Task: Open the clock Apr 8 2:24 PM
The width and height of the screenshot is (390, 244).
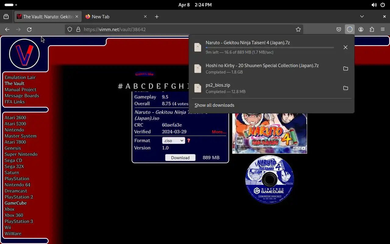Action: click(195, 5)
